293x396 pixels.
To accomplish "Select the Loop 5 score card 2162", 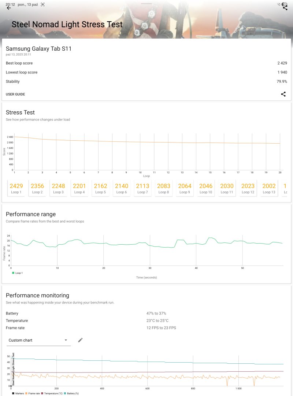I will point(100,188).
